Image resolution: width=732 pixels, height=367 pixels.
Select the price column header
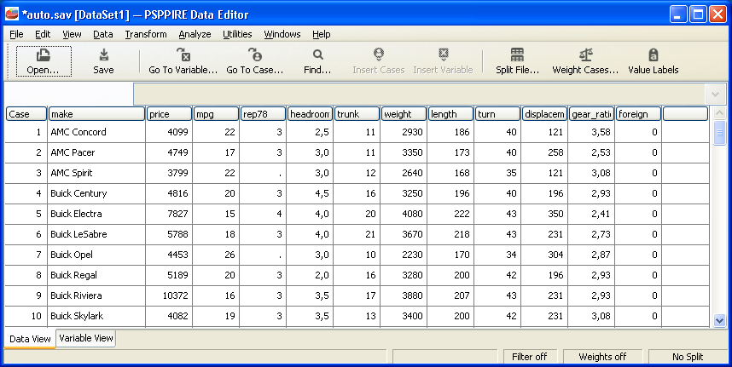pos(169,114)
